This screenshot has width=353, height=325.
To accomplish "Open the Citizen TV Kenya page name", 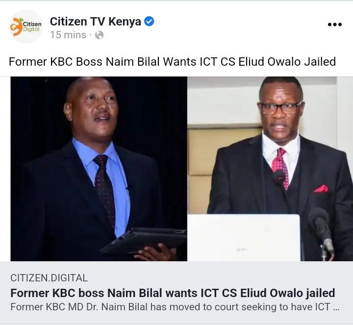I will pyautogui.click(x=96, y=22).
